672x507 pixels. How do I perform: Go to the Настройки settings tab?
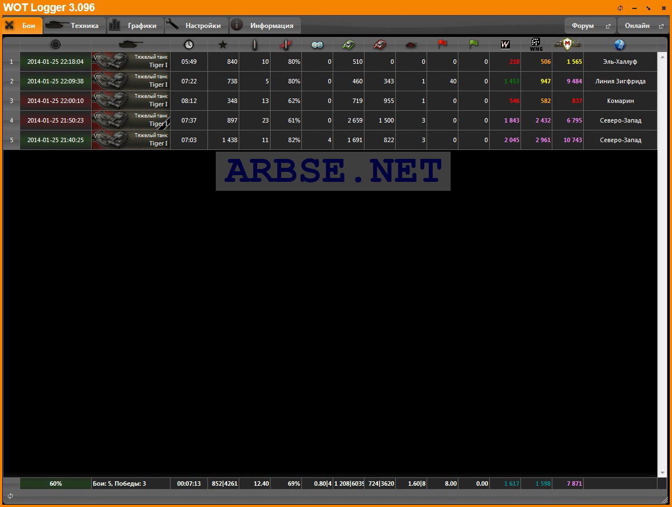[x=197, y=26]
